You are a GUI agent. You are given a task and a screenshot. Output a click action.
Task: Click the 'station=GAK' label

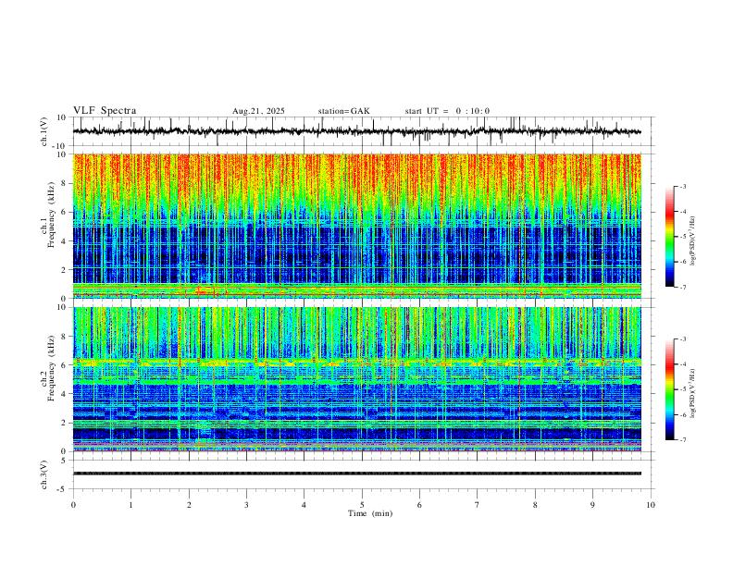[x=343, y=111]
